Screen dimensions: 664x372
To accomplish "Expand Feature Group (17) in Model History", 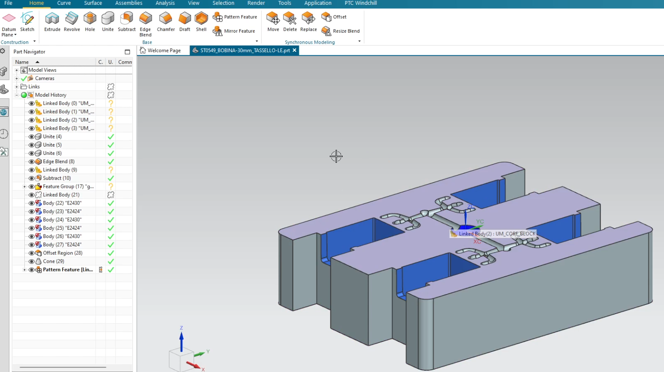I will [24, 186].
